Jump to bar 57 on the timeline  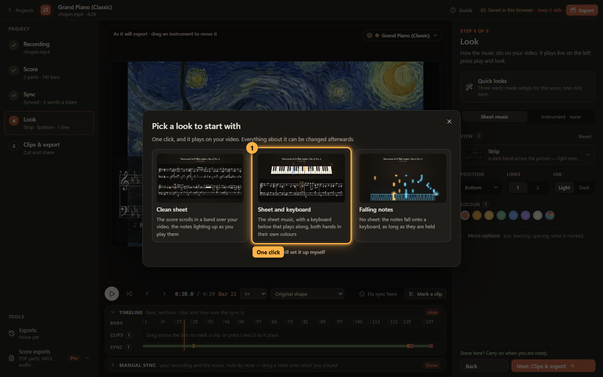[x=258, y=322]
